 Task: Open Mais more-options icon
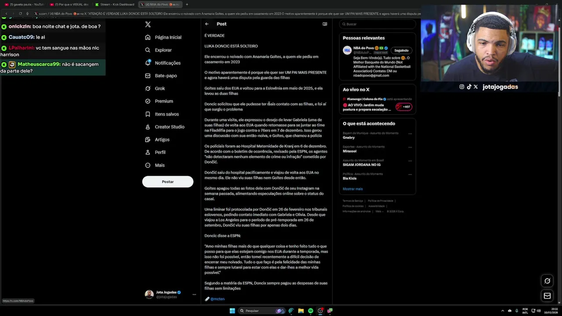point(148,165)
